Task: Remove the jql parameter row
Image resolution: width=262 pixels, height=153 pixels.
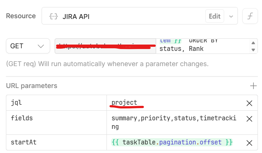Action: [x=249, y=103]
